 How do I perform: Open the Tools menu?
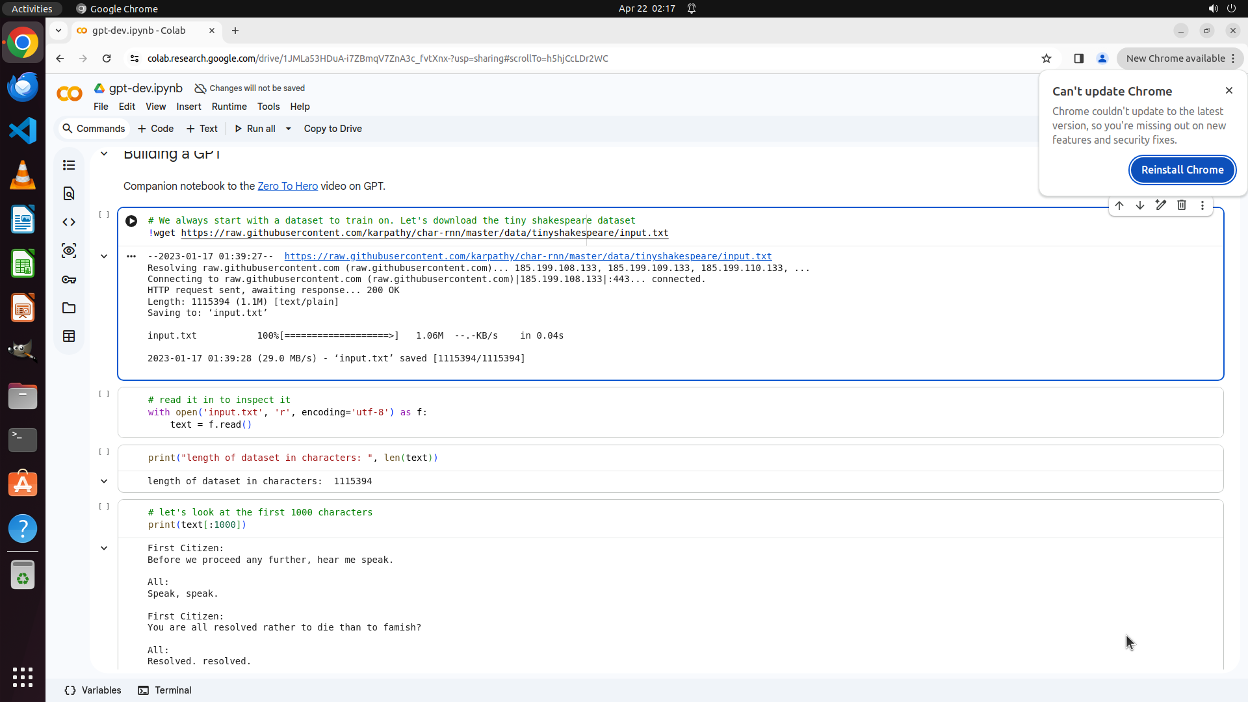[268, 107]
